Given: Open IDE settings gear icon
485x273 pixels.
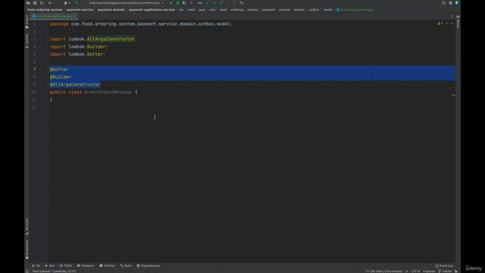Looking at the screenshot, I should (451, 3).
